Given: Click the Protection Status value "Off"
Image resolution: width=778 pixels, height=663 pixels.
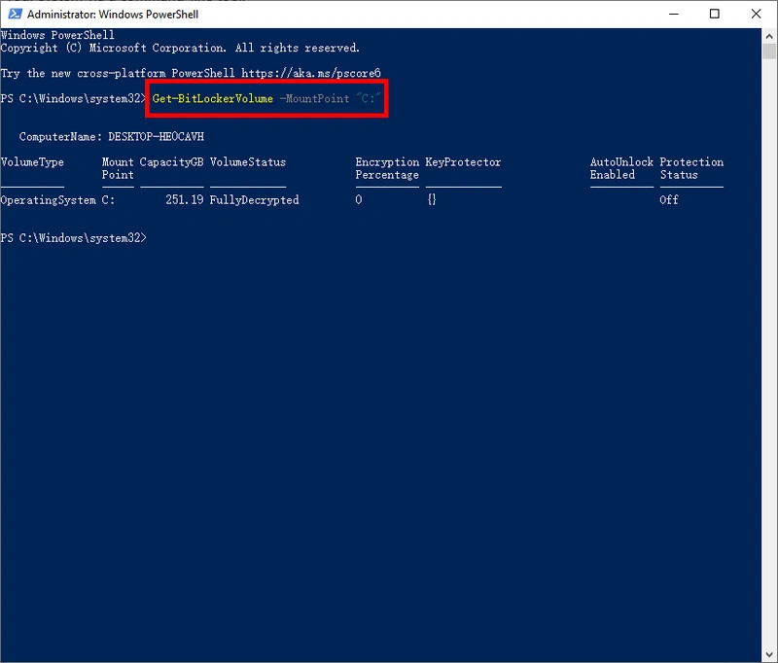Looking at the screenshot, I should tap(667, 199).
